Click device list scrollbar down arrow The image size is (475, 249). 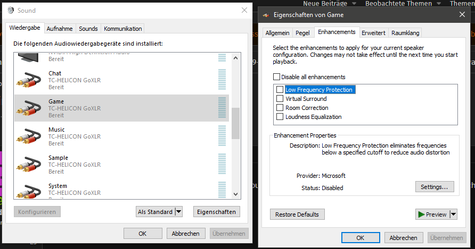236,194
